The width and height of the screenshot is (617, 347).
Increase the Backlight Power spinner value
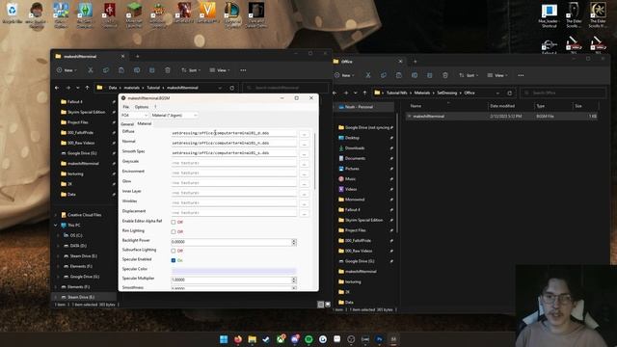click(293, 240)
